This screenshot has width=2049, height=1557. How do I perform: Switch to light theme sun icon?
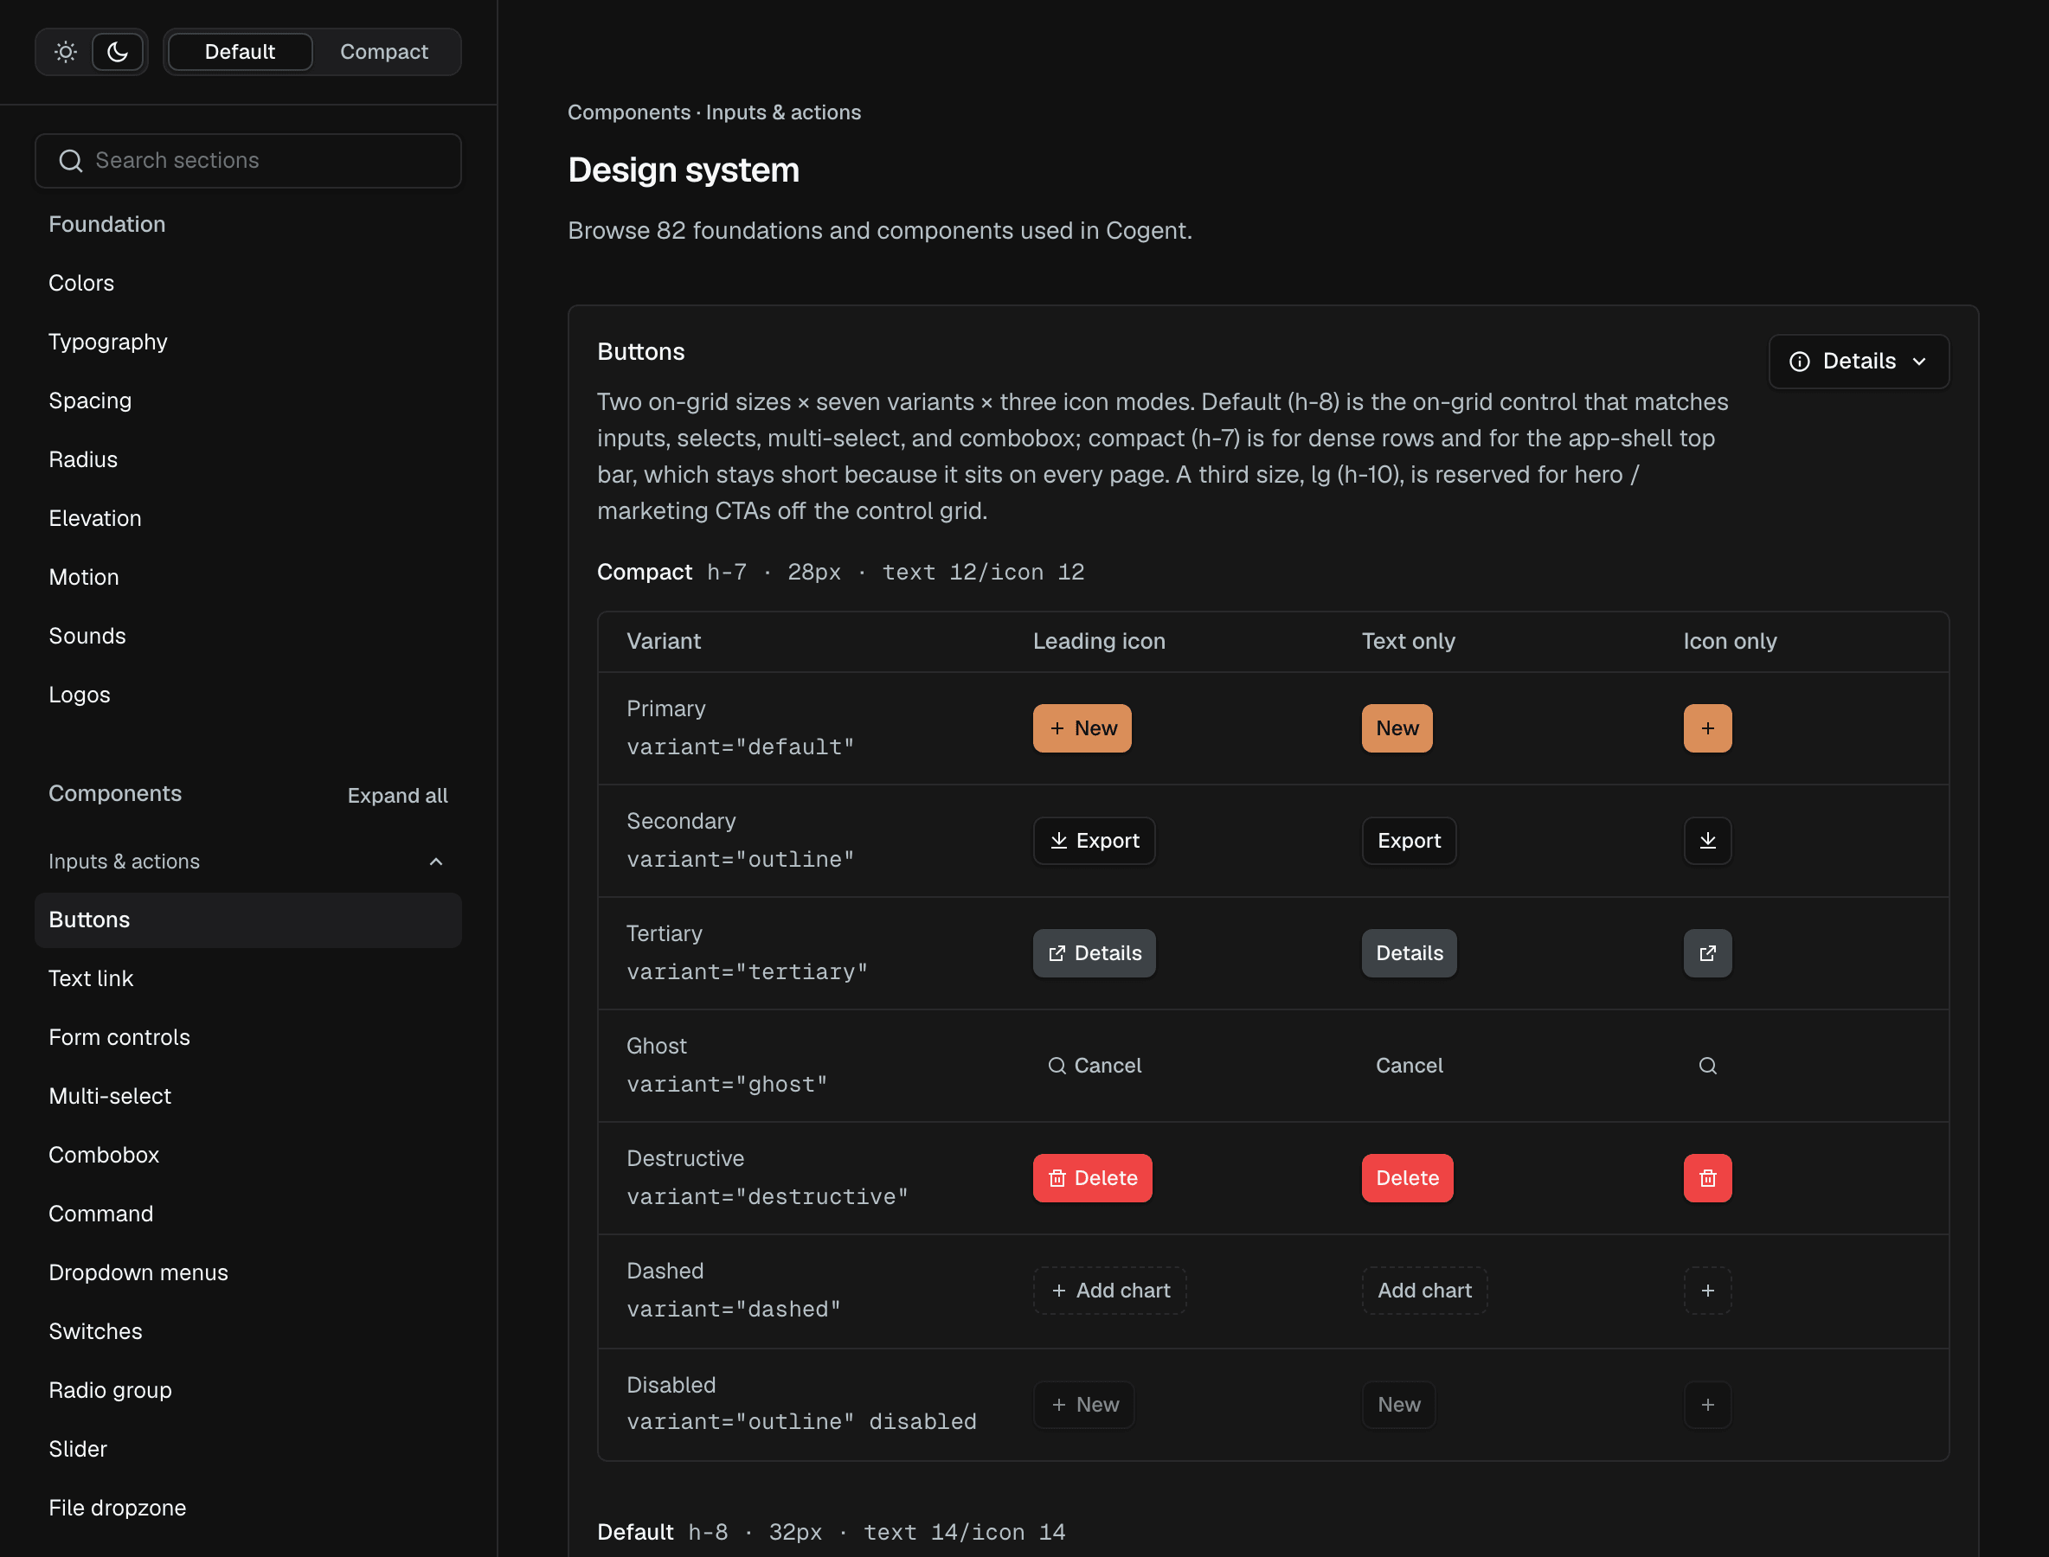point(65,52)
